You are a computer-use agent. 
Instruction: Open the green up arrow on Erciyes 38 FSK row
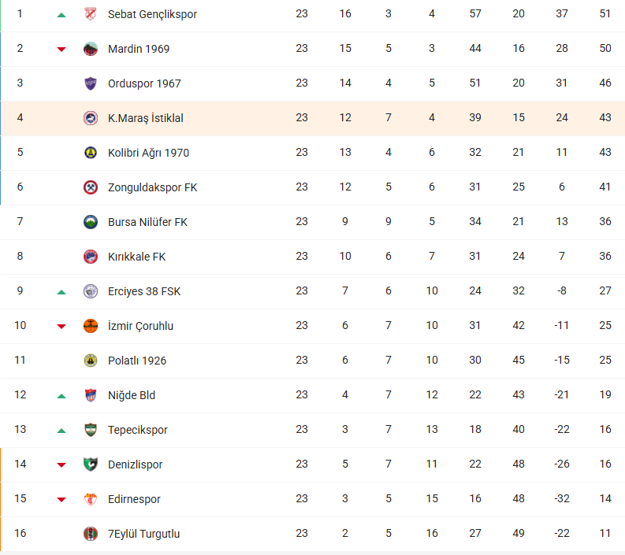click(x=61, y=292)
